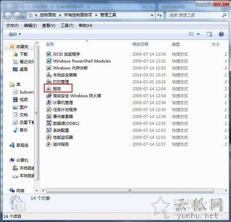231x222 pixels.
Task: Click the change view icon
Action: coord(191,34)
